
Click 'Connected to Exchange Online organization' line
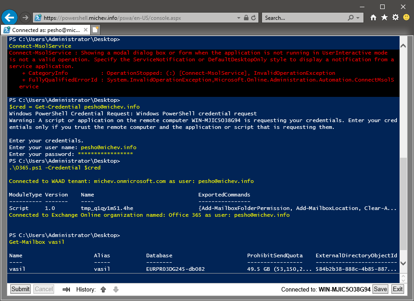click(x=149, y=215)
